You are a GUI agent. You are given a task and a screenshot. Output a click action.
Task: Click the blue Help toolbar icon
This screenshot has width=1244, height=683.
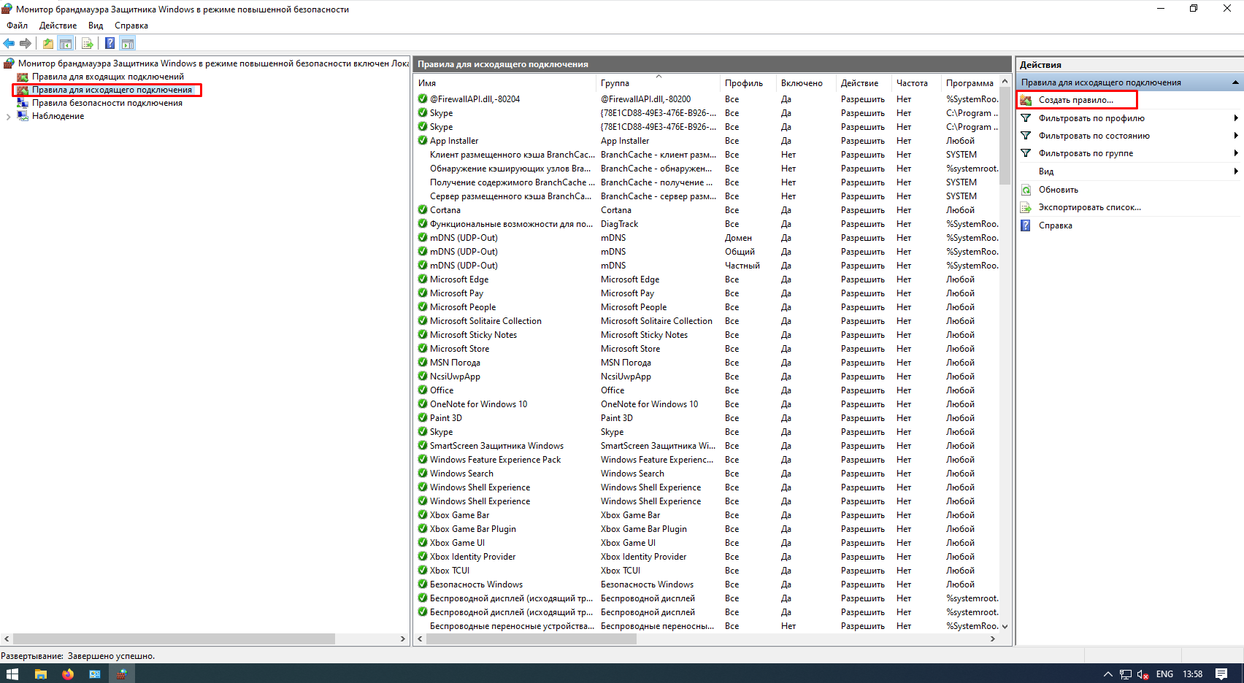(110, 43)
